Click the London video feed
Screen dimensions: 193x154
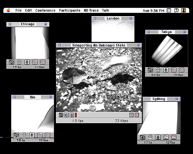tap(113, 31)
